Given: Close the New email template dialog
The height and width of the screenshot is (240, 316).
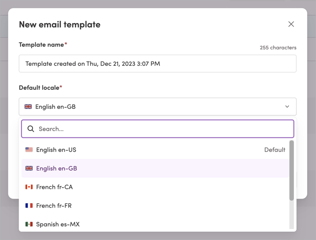Looking at the screenshot, I should click(291, 24).
